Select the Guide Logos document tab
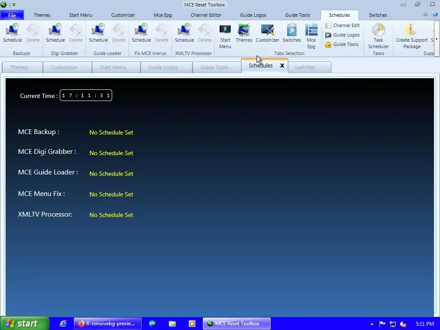Viewport: 440px width, 330px height. [166, 67]
